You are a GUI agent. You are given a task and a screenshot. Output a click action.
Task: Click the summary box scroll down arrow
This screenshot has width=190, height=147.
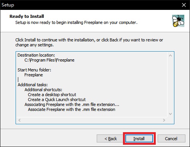coord(171,114)
